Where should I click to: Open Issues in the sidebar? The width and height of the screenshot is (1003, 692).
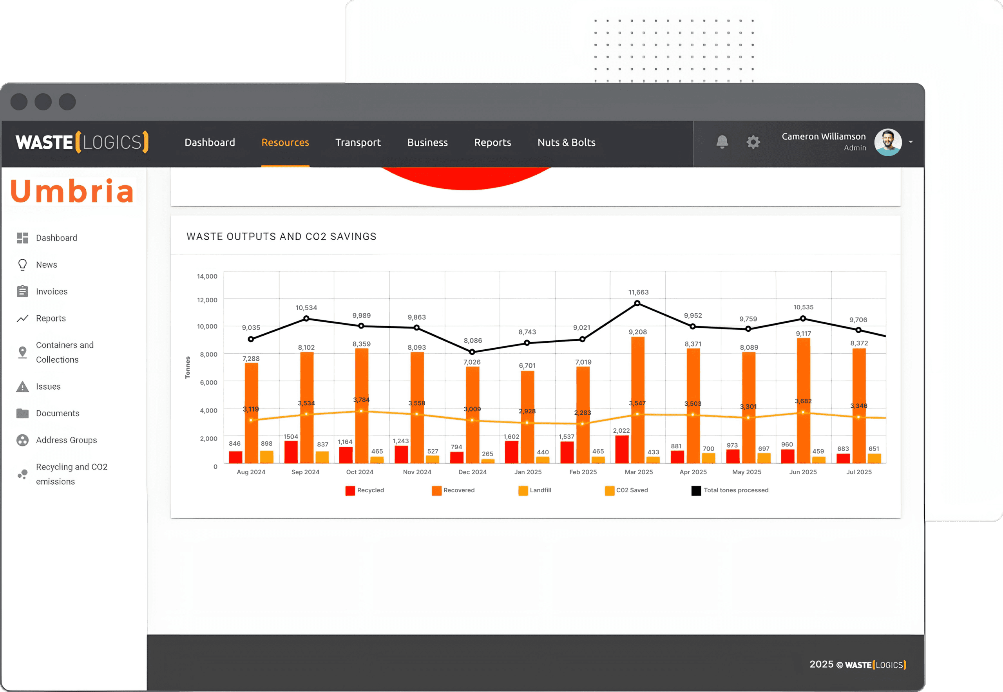pyautogui.click(x=48, y=386)
